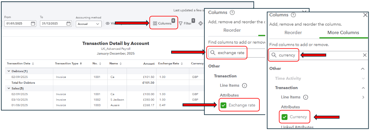Click the Filter funnel icon
Image resolution: width=370 pixels, height=130 pixels.
pyautogui.click(x=181, y=23)
